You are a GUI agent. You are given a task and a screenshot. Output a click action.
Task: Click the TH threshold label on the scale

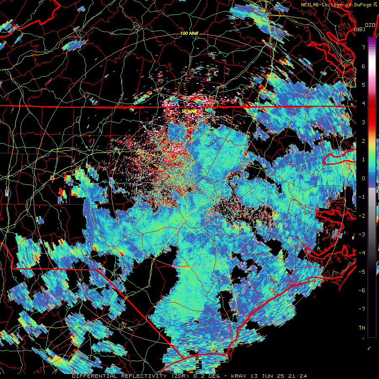pyautogui.click(x=362, y=328)
